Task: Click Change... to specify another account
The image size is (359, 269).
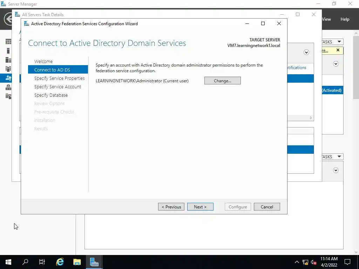Action: tap(223, 81)
